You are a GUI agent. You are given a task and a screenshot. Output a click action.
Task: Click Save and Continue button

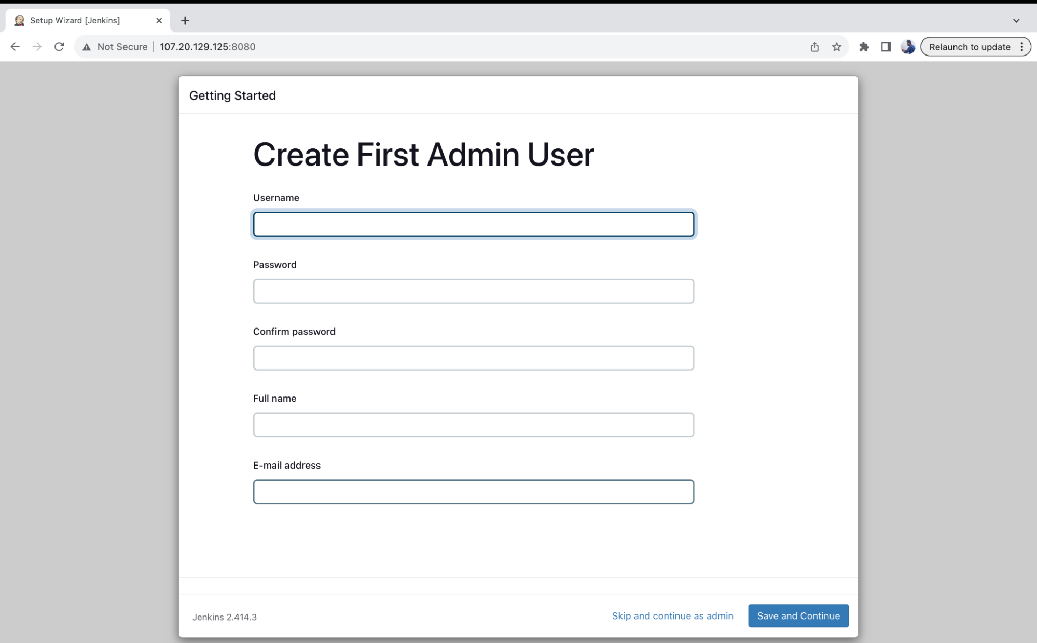click(x=798, y=615)
